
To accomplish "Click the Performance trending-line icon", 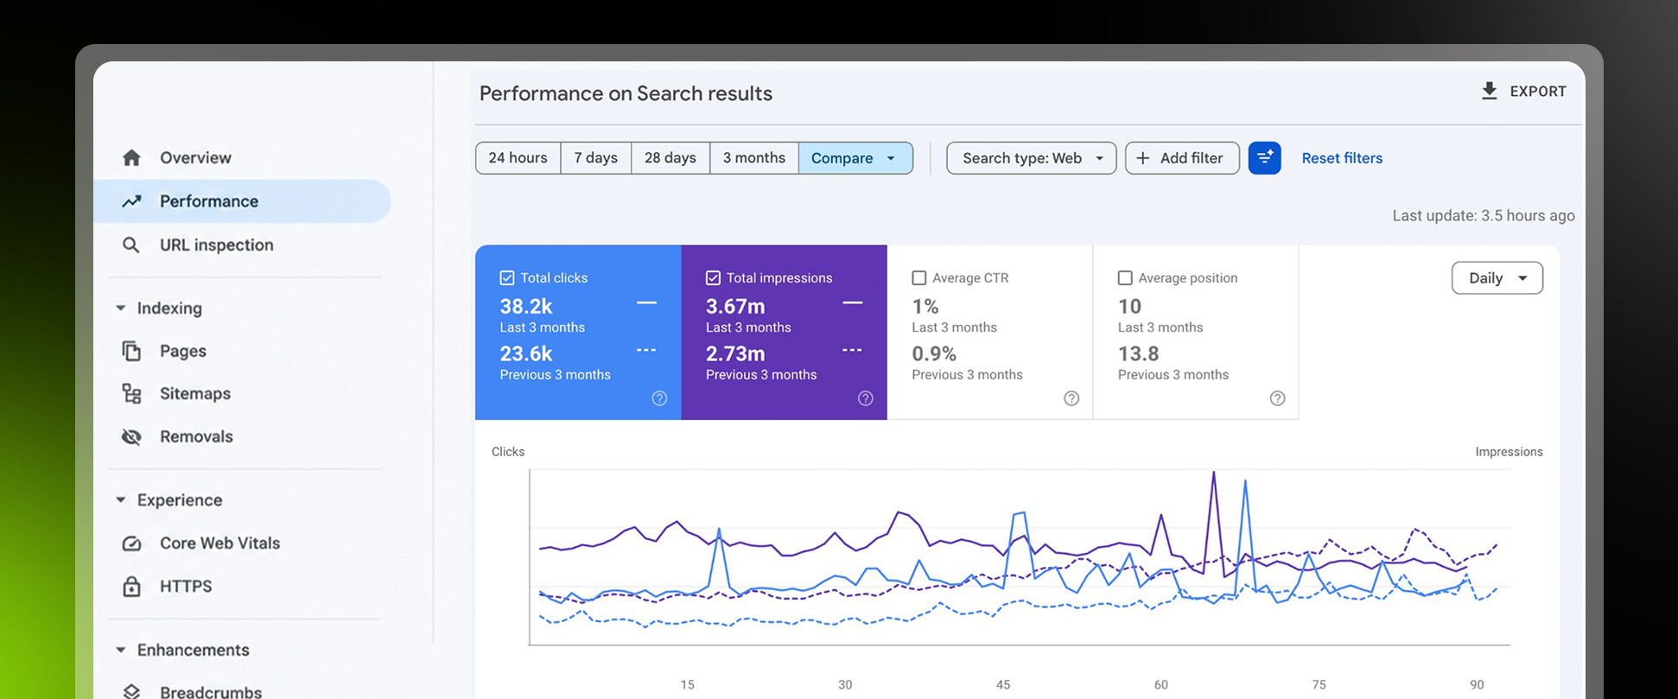I will [131, 201].
